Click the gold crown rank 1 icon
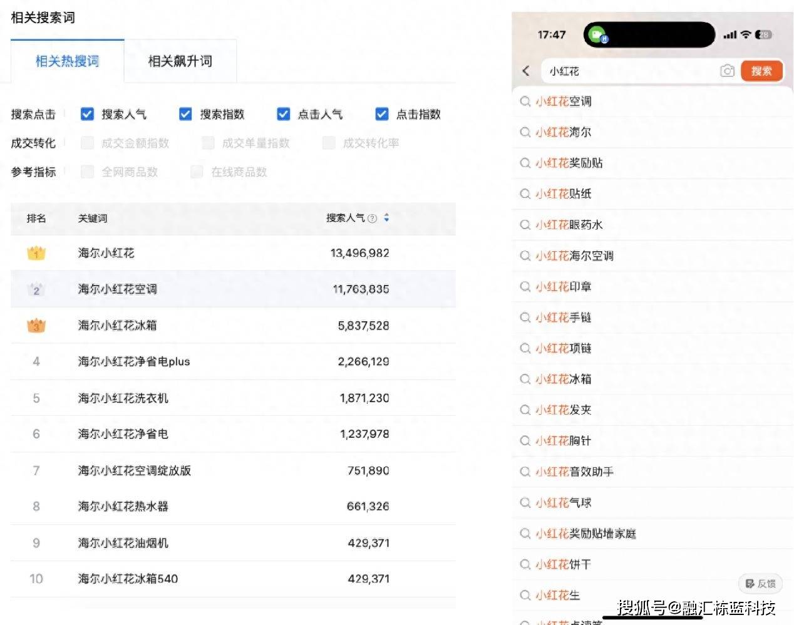Screen dimensions: 794x625 pos(36,253)
